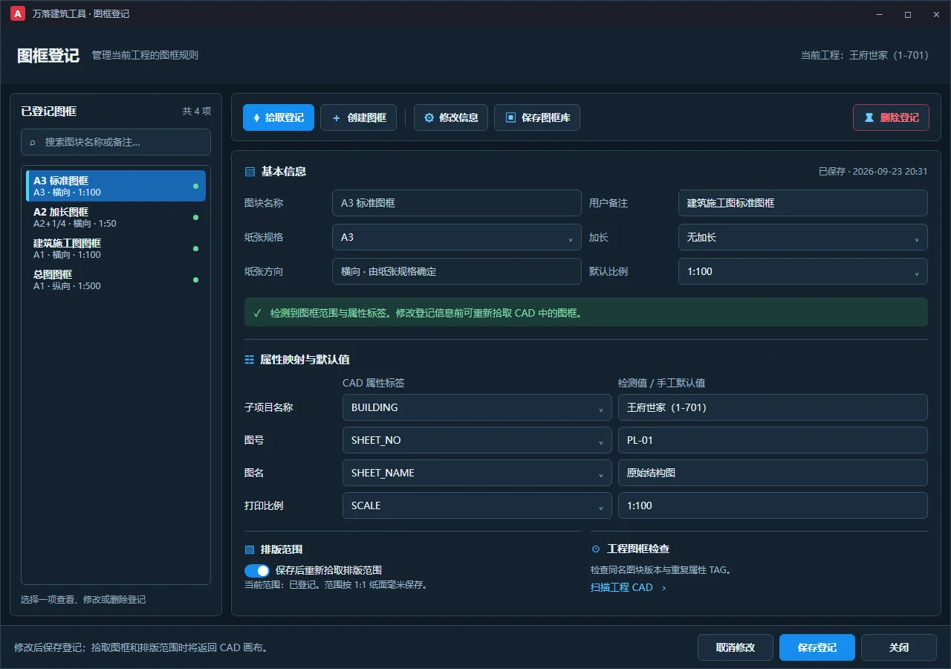951x669 pixels.
Task: Click the 图框登记 page heading
Action: point(48,56)
